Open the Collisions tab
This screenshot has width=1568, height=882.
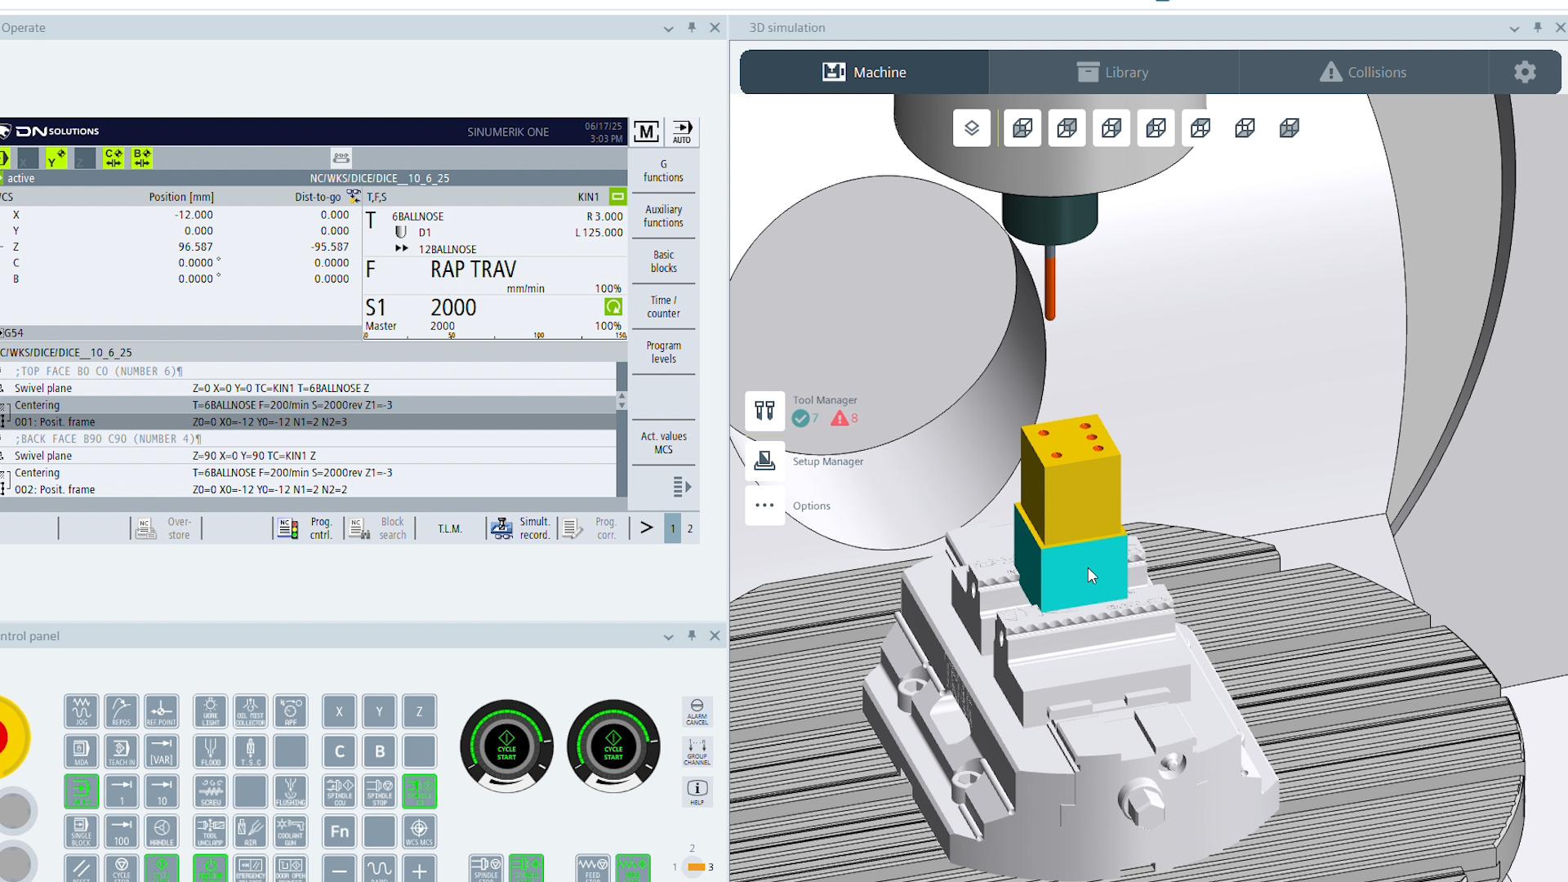tap(1363, 72)
